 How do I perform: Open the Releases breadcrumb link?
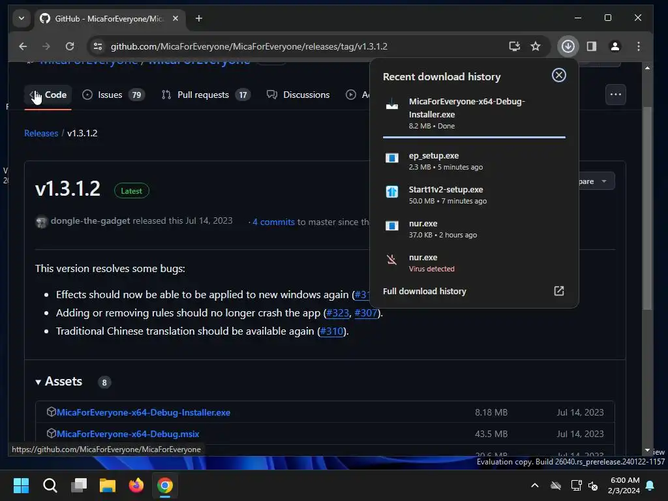41,133
